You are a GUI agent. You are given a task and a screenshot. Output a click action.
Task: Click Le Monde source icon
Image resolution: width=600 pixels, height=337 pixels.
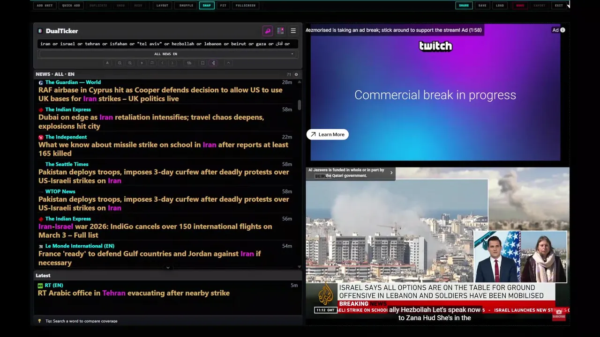tap(41, 246)
